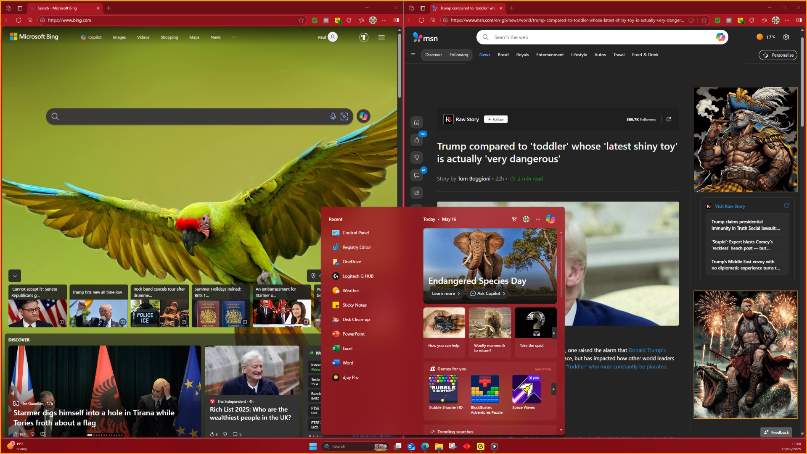Screen dimensions: 807x454
Task: Click Paul's account avatar on Bing
Action: 333,37
